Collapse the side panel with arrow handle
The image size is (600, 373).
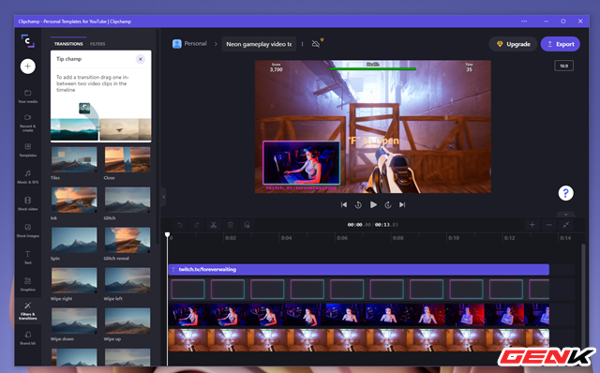(x=163, y=197)
